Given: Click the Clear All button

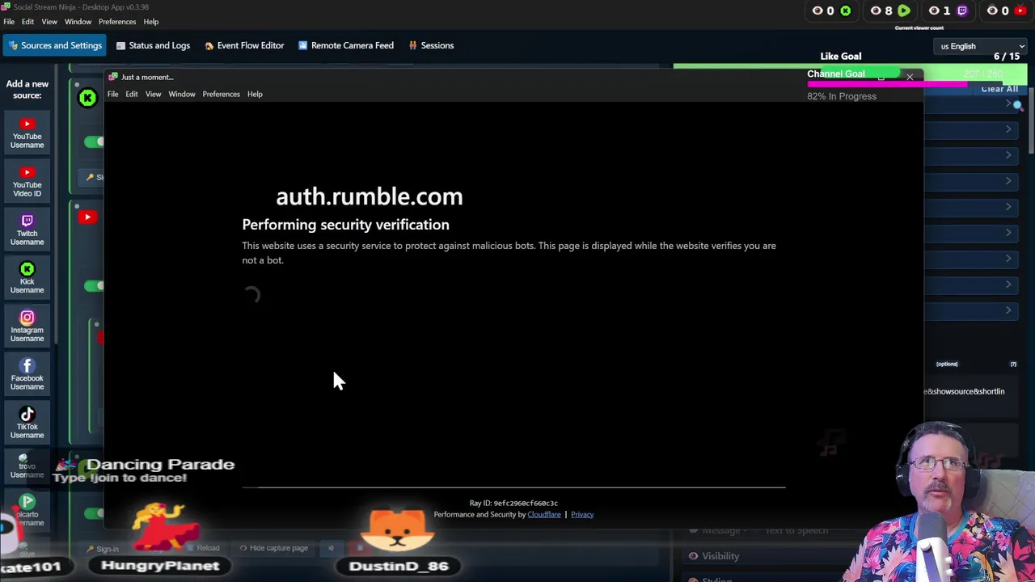Looking at the screenshot, I should pos(999,89).
